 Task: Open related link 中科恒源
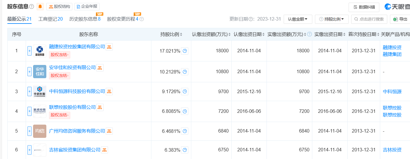coord(392,91)
